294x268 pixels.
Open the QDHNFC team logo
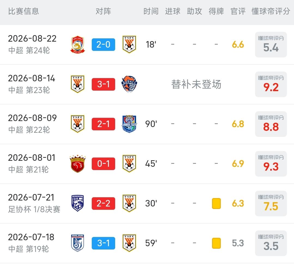(129, 84)
